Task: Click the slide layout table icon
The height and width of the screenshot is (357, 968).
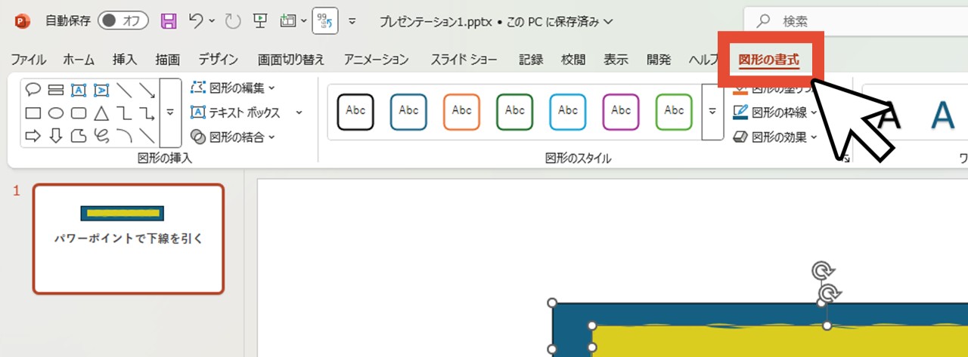Action: [x=287, y=21]
